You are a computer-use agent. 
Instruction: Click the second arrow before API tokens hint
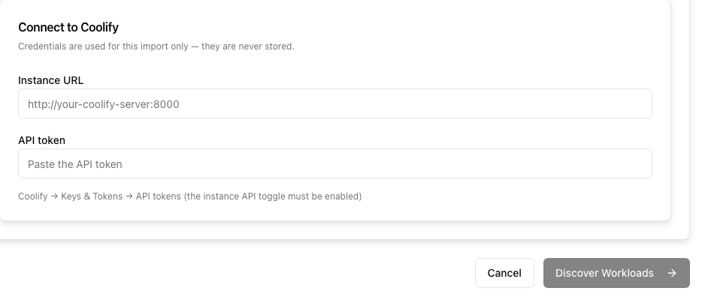pos(129,196)
